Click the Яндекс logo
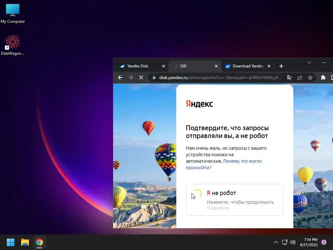This screenshot has height=250, width=333. pyautogui.click(x=199, y=104)
